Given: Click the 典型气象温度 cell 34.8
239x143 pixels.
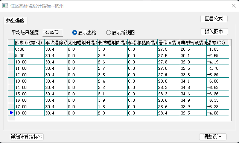Looking at the screenshot, I should [193, 87].
